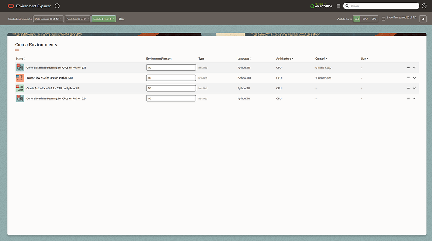This screenshot has height=241, width=432.
Task: Click the '6 months ago' created value
Action: point(324,67)
